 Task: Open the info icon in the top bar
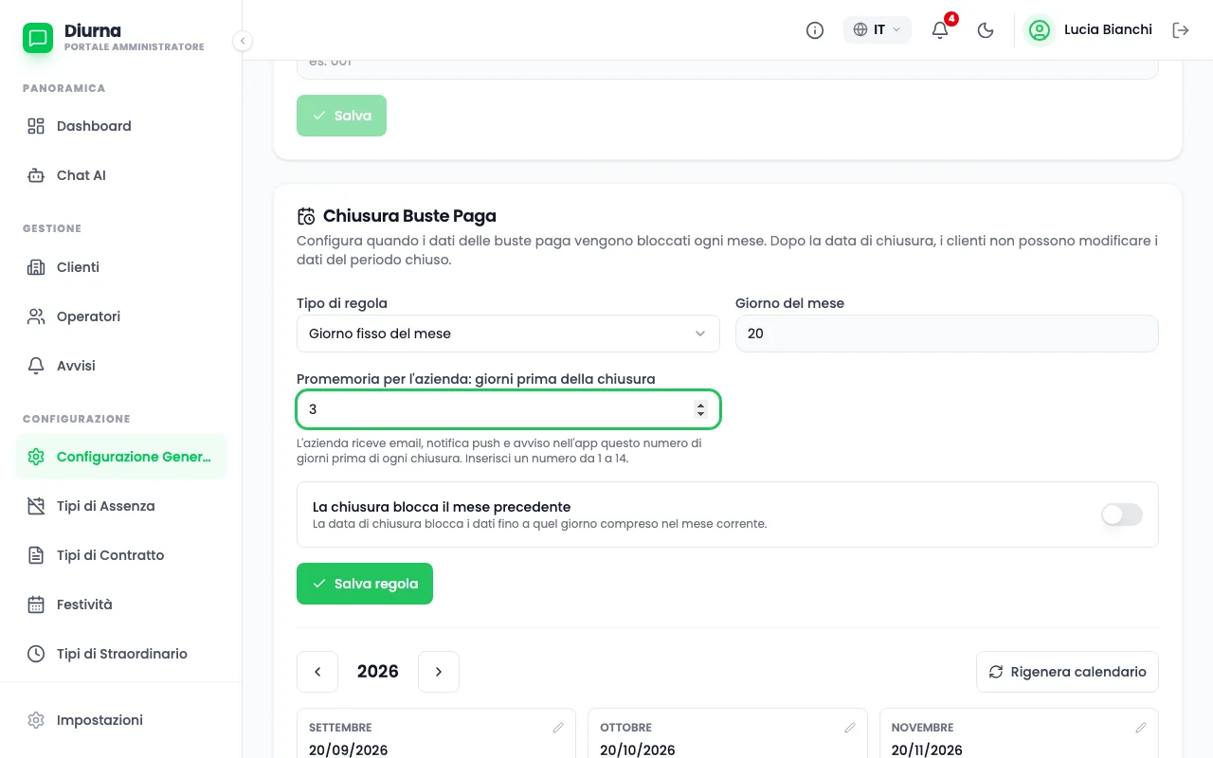(x=815, y=30)
